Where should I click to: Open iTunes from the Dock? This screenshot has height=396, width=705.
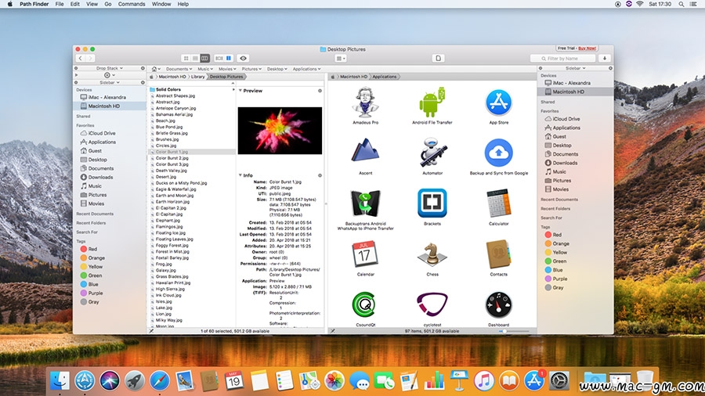484,381
